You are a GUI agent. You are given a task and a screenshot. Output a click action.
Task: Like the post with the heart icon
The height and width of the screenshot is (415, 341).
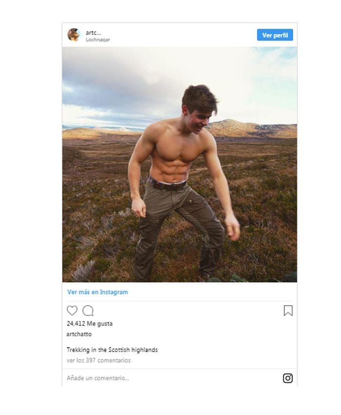pyautogui.click(x=72, y=311)
